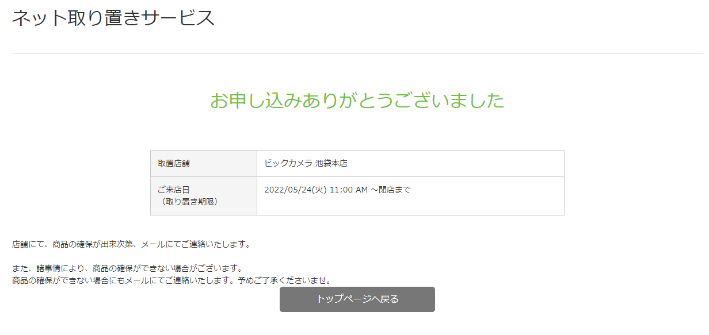Click the トップページへ戻る button

357,299
